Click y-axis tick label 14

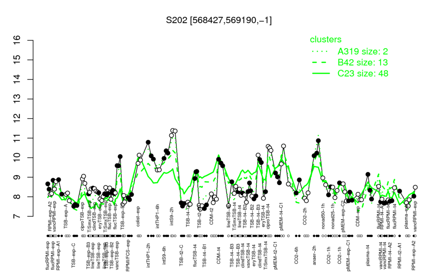[x=17, y=79]
